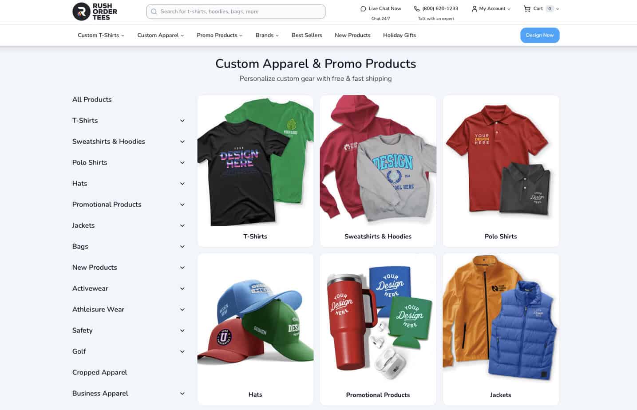The image size is (637, 410).
Task: Click the Rush Order Tees logo
Action: point(95,12)
